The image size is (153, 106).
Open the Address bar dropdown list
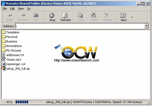coord(146,26)
